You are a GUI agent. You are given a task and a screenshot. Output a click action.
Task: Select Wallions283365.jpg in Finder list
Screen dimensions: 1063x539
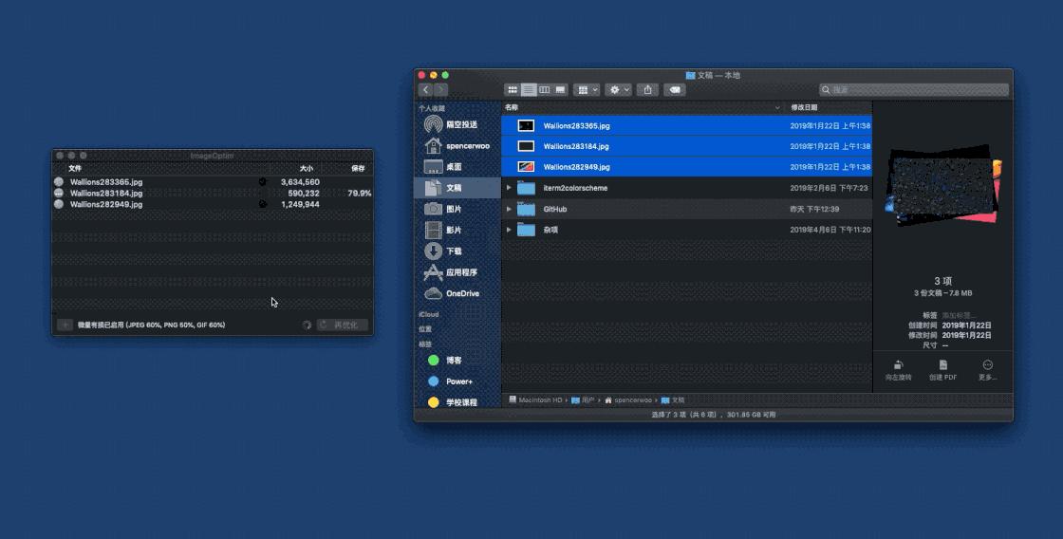tap(687, 125)
